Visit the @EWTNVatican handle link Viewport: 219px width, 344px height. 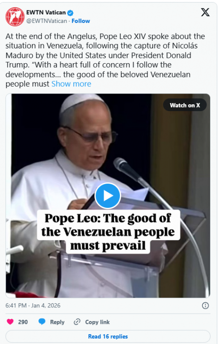click(x=46, y=21)
